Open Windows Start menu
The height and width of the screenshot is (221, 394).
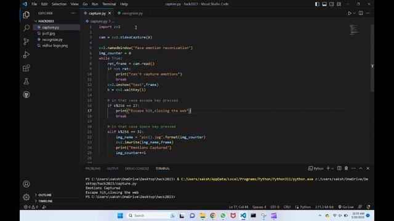click(120, 215)
